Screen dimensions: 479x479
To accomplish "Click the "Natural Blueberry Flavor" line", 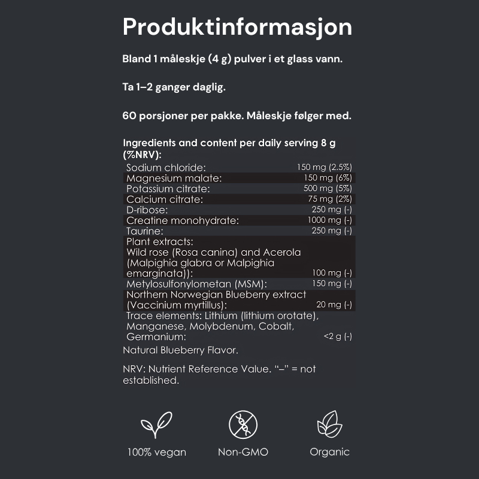I will coord(180,350).
